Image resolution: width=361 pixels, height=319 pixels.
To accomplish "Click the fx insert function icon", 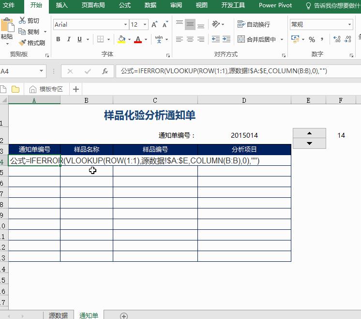I will tap(105, 71).
